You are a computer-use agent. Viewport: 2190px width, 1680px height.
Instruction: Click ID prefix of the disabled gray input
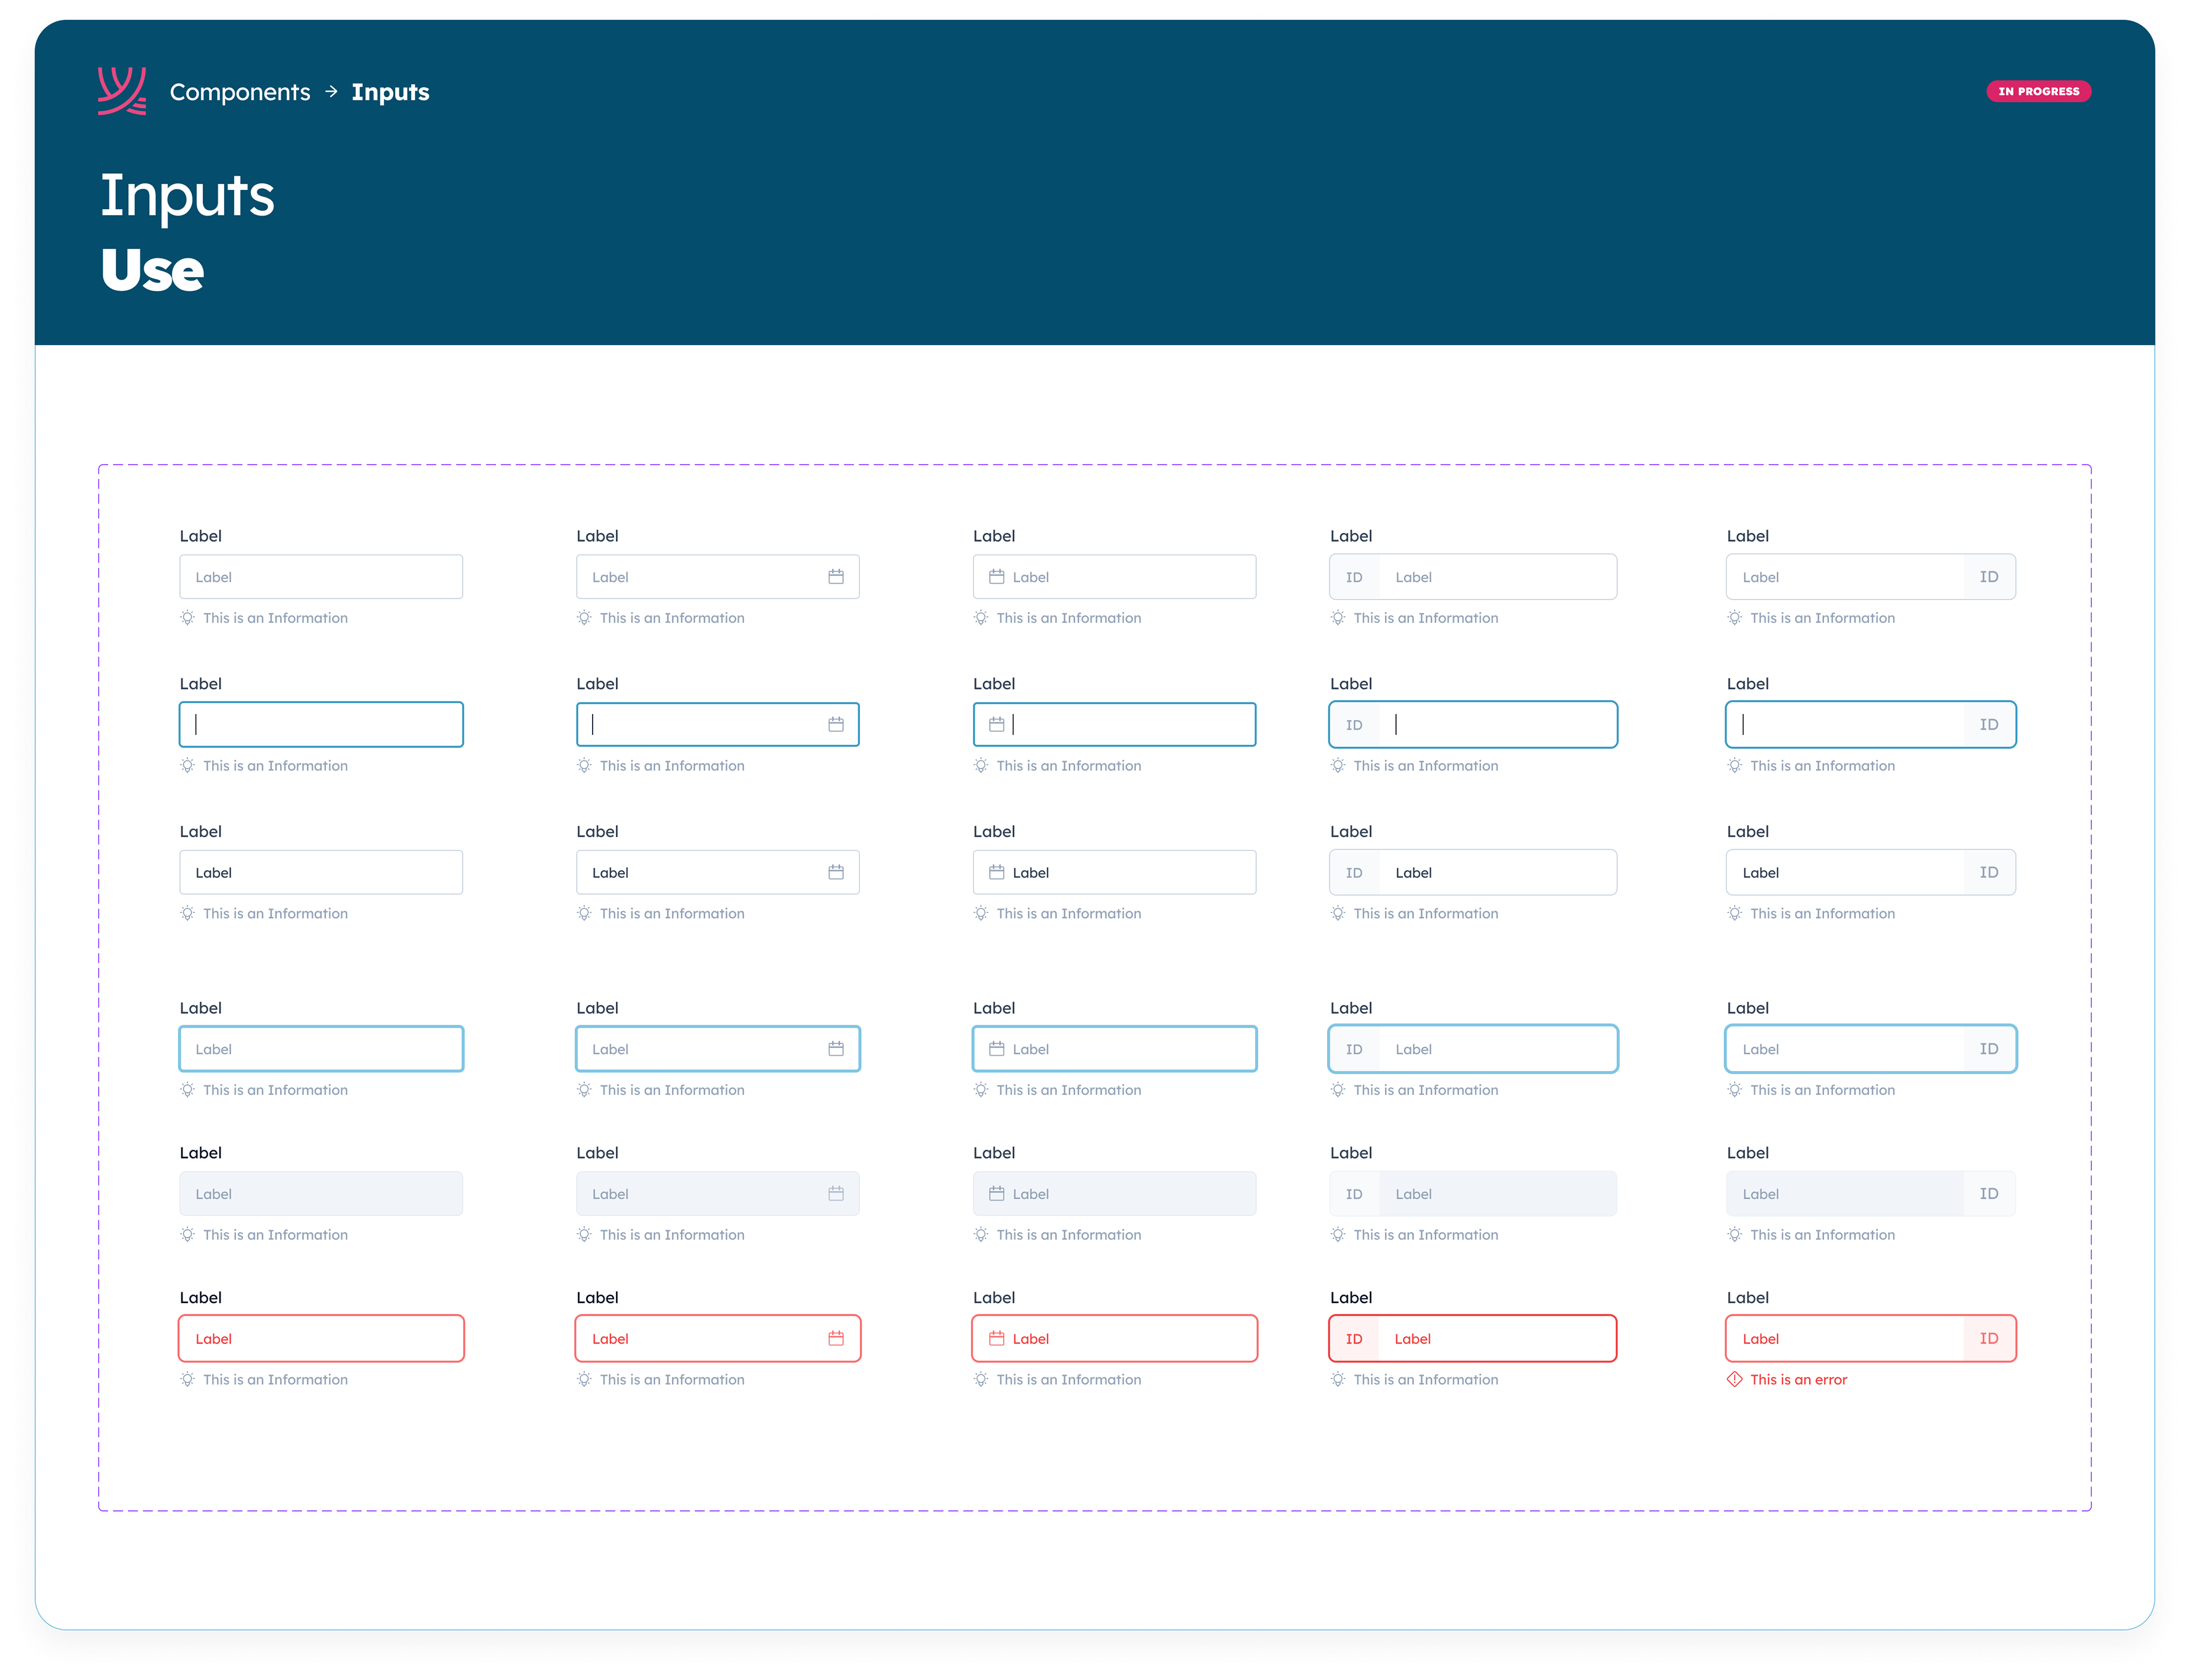[x=1354, y=1194]
